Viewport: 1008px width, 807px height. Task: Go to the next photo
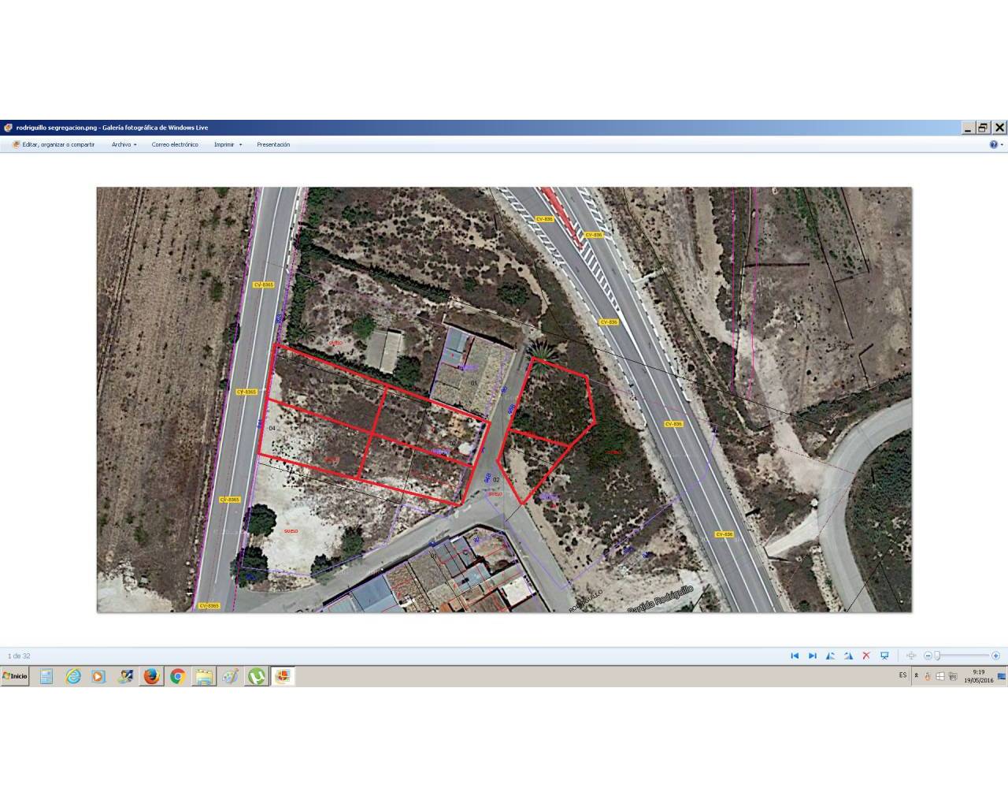pos(812,656)
